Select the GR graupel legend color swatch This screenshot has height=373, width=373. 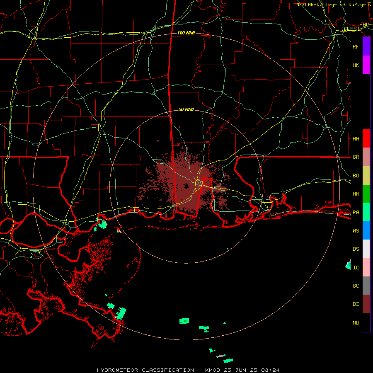[x=366, y=157]
